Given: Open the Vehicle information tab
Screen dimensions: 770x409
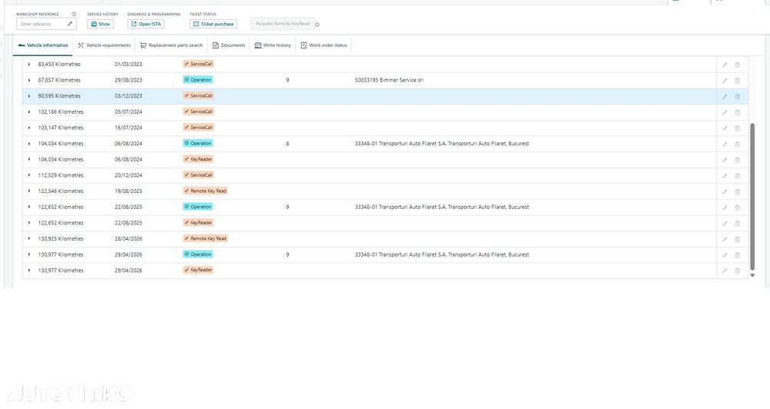Looking at the screenshot, I should (x=42, y=45).
